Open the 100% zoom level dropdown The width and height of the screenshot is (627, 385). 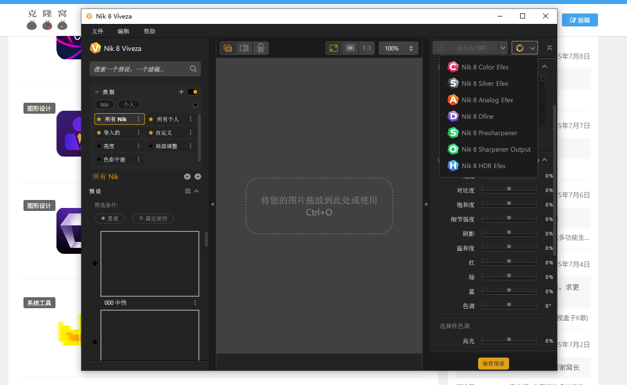(x=398, y=48)
